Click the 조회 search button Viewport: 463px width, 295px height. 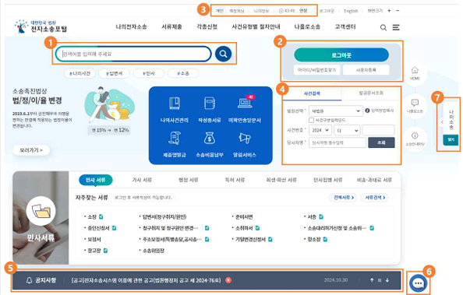point(381,142)
